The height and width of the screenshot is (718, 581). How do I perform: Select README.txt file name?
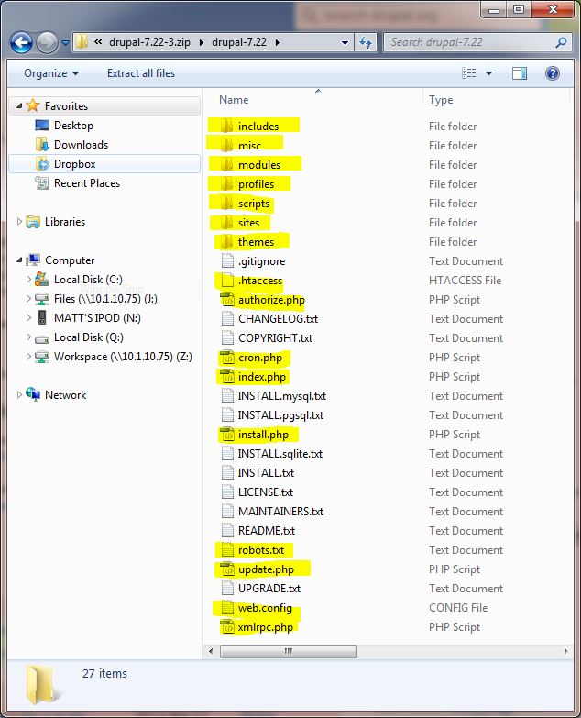tap(267, 531)
